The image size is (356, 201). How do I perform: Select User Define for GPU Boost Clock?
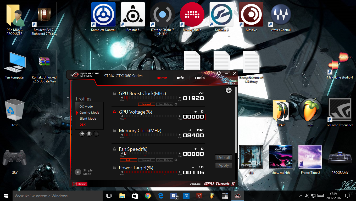165,104
